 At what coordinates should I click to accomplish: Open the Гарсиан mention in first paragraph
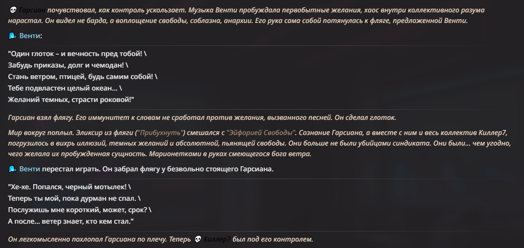click(32, 11)
